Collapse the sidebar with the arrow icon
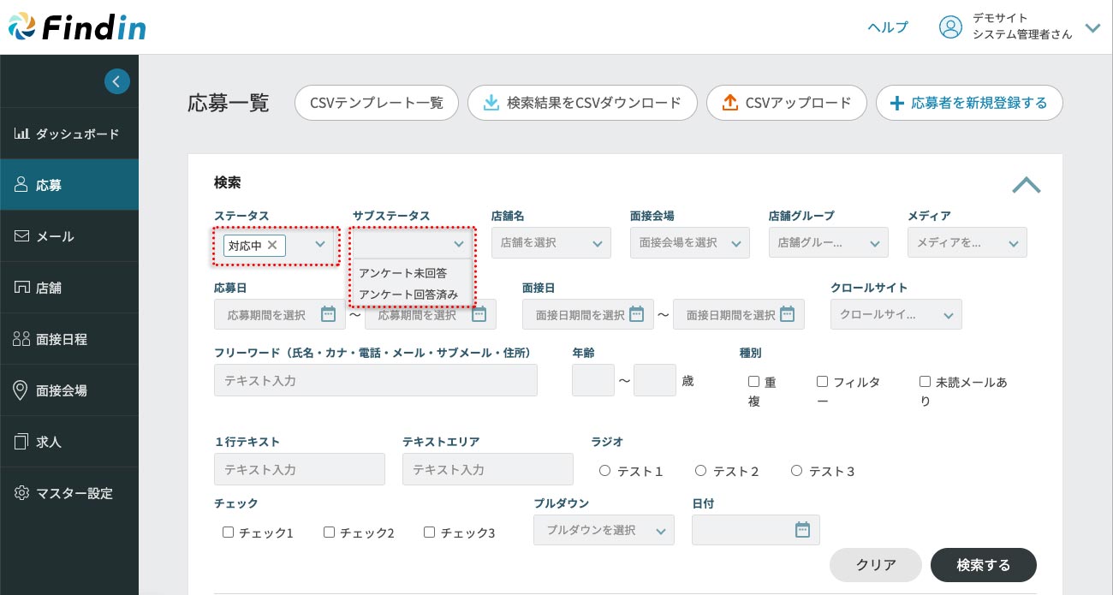The height and width of the screenshot is (595, 1113). pyautogui.click(x=117, y=81)
